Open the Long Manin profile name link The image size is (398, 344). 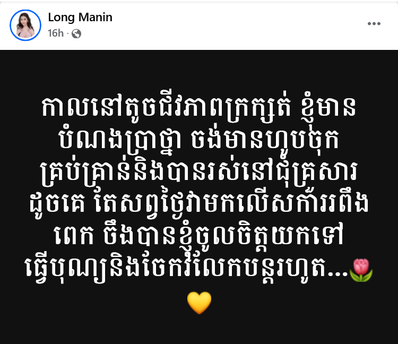[80, 18]
